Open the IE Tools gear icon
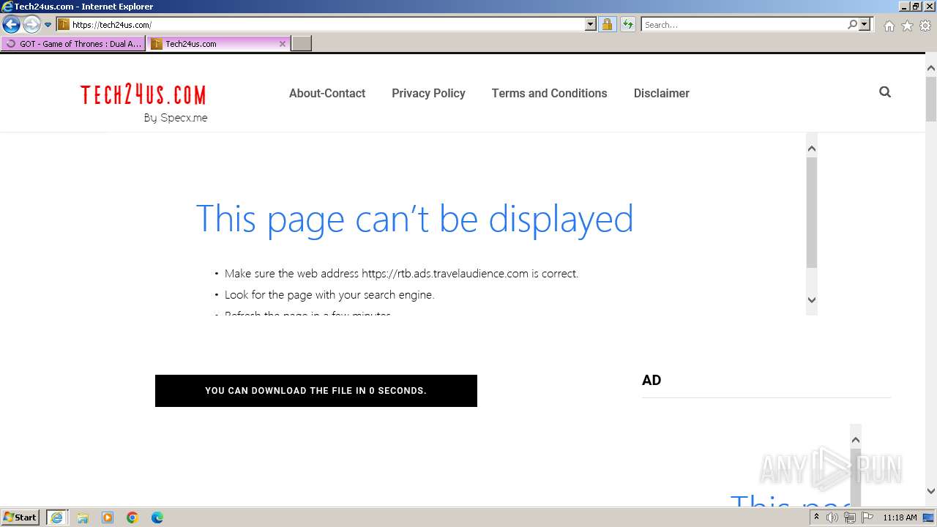 [x=925, y=26]
